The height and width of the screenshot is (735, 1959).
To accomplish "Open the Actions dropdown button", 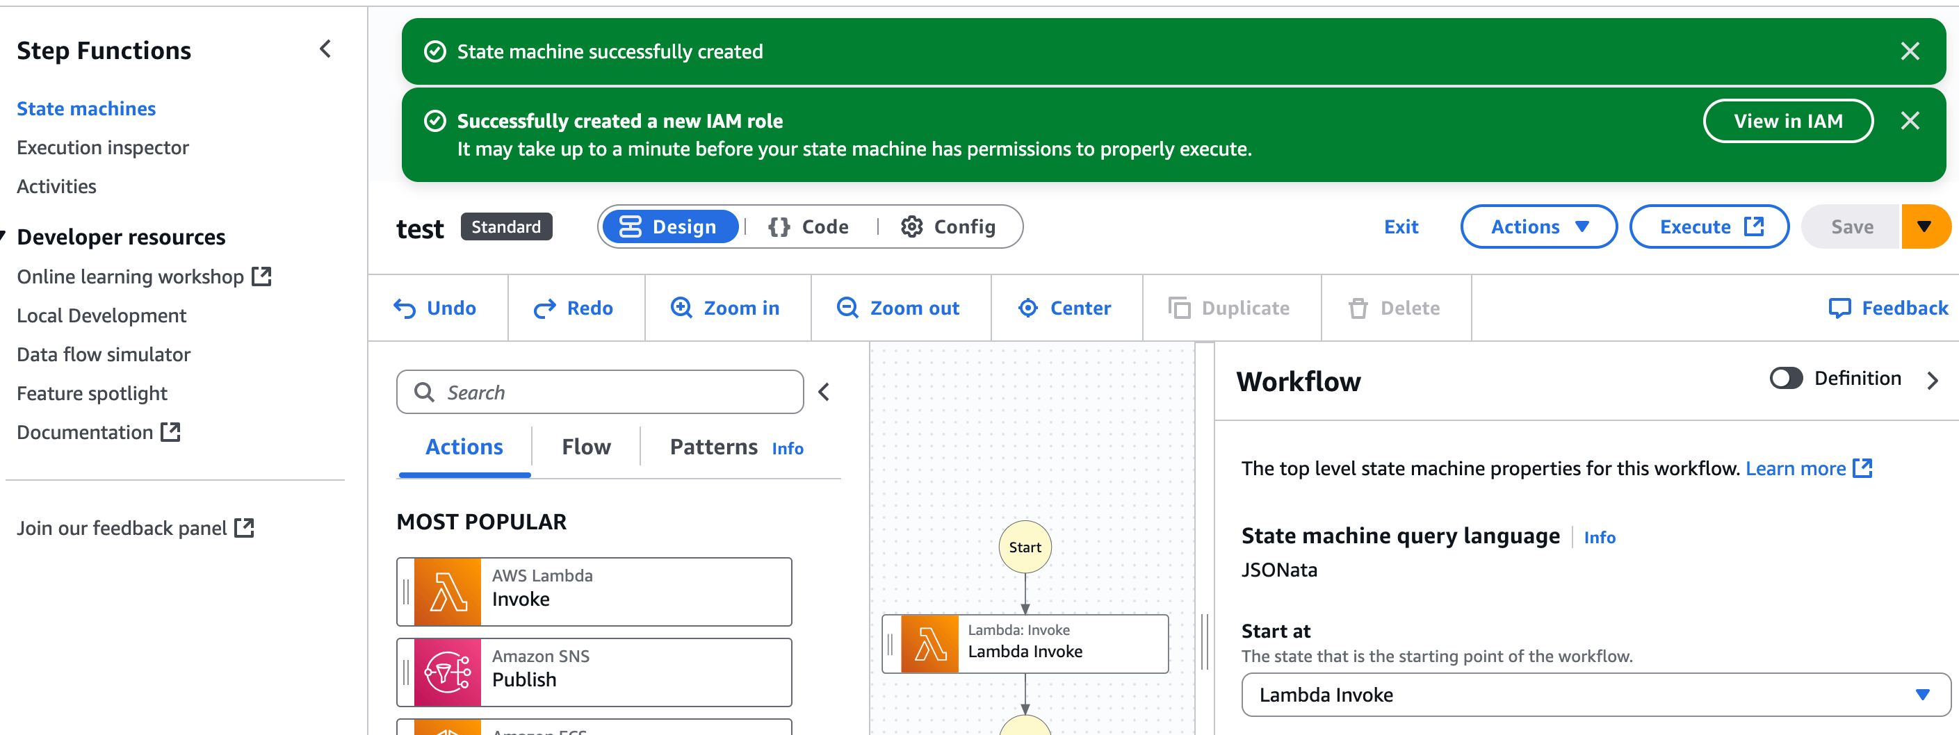I will 1538,227.
